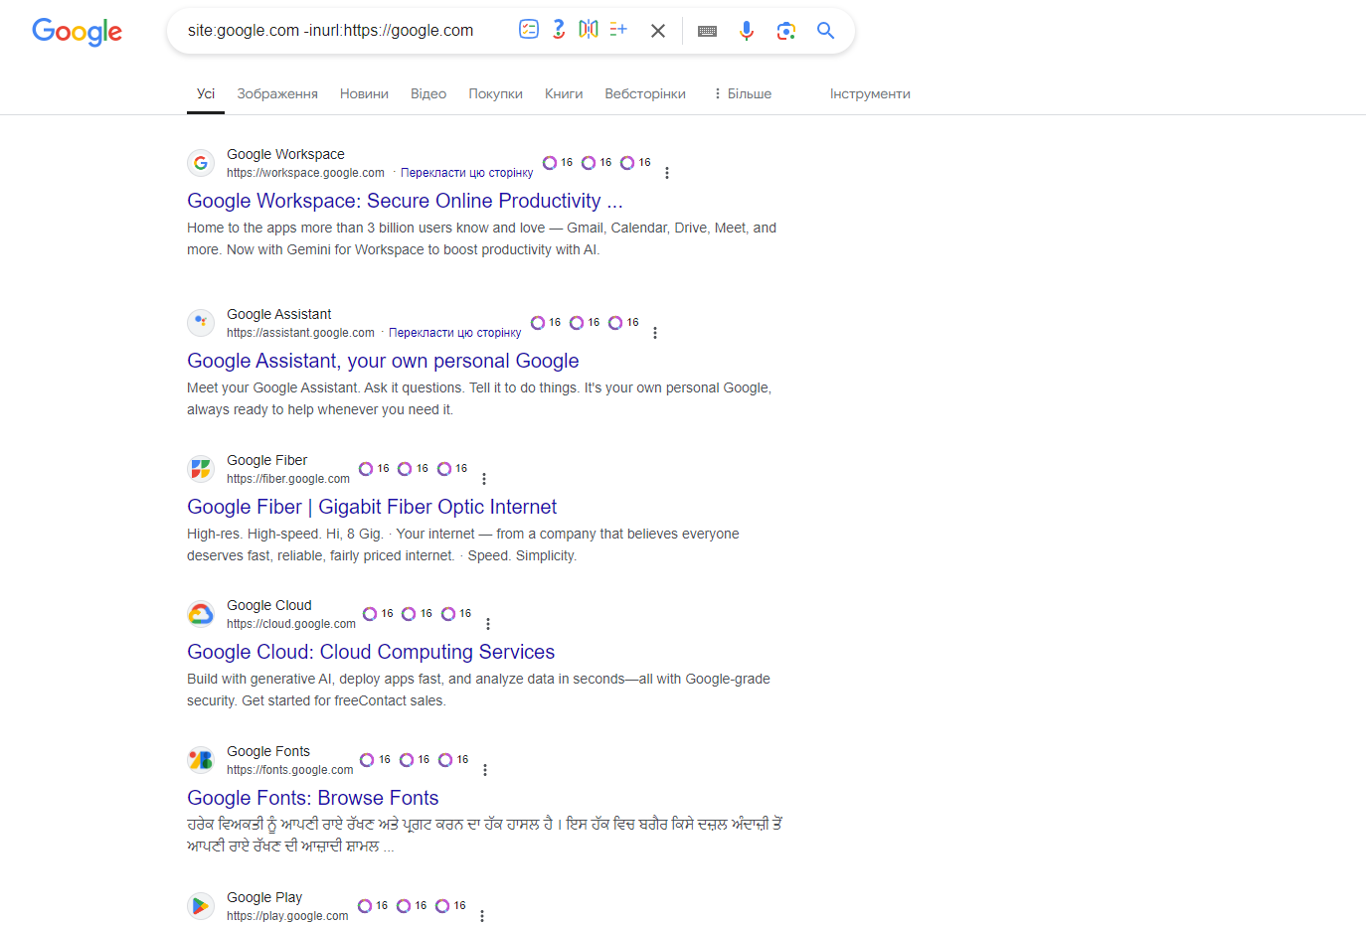Open Google Assistant, your own personal Google link

(x=383, y=361)
